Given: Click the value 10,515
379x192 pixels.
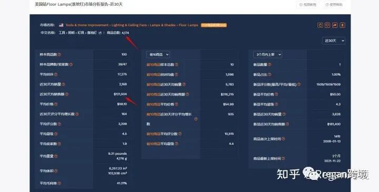Looking at the screenshot, I should coord(229,134).
